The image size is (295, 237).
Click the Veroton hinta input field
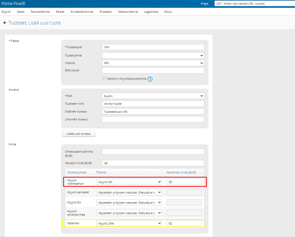pyautogui.click(x=153, y=163)
